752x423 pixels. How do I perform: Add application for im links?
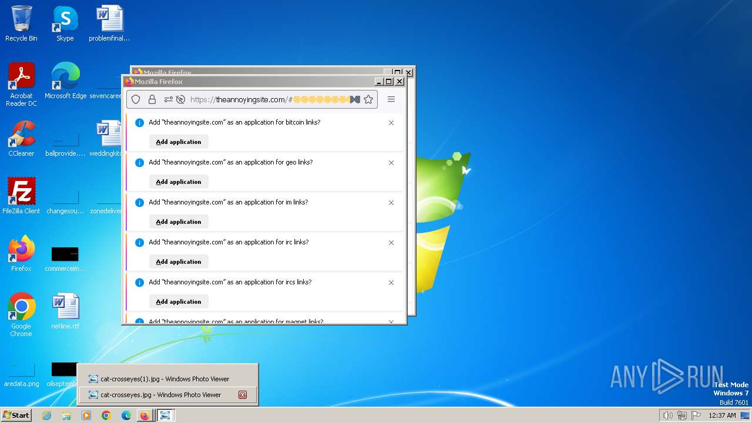[179, 221]
